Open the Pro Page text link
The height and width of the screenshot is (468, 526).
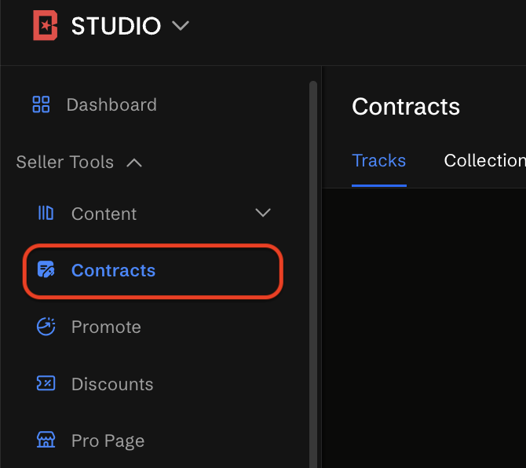pos(108,441)
